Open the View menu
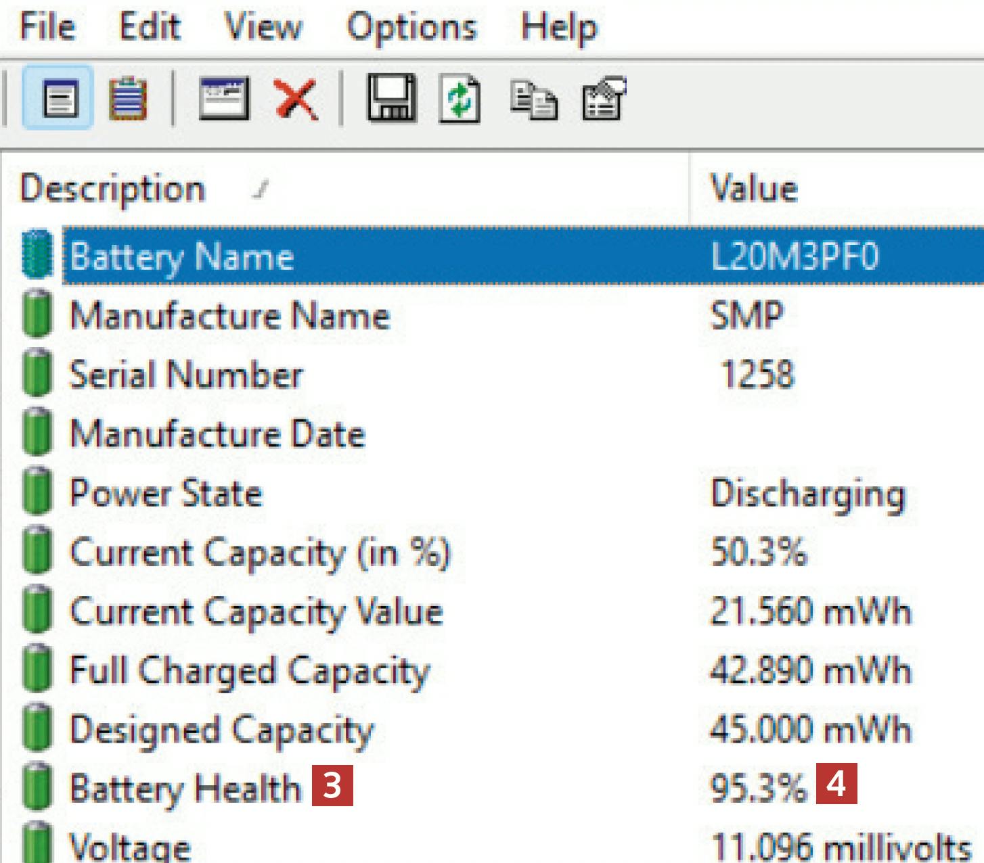This screenshot has width=984, height=863. [263, 27]
